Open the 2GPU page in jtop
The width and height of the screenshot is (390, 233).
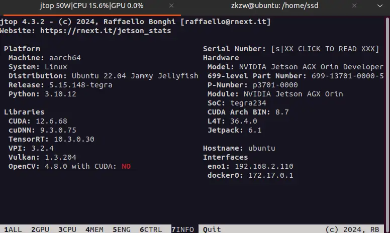pos(40,229)
